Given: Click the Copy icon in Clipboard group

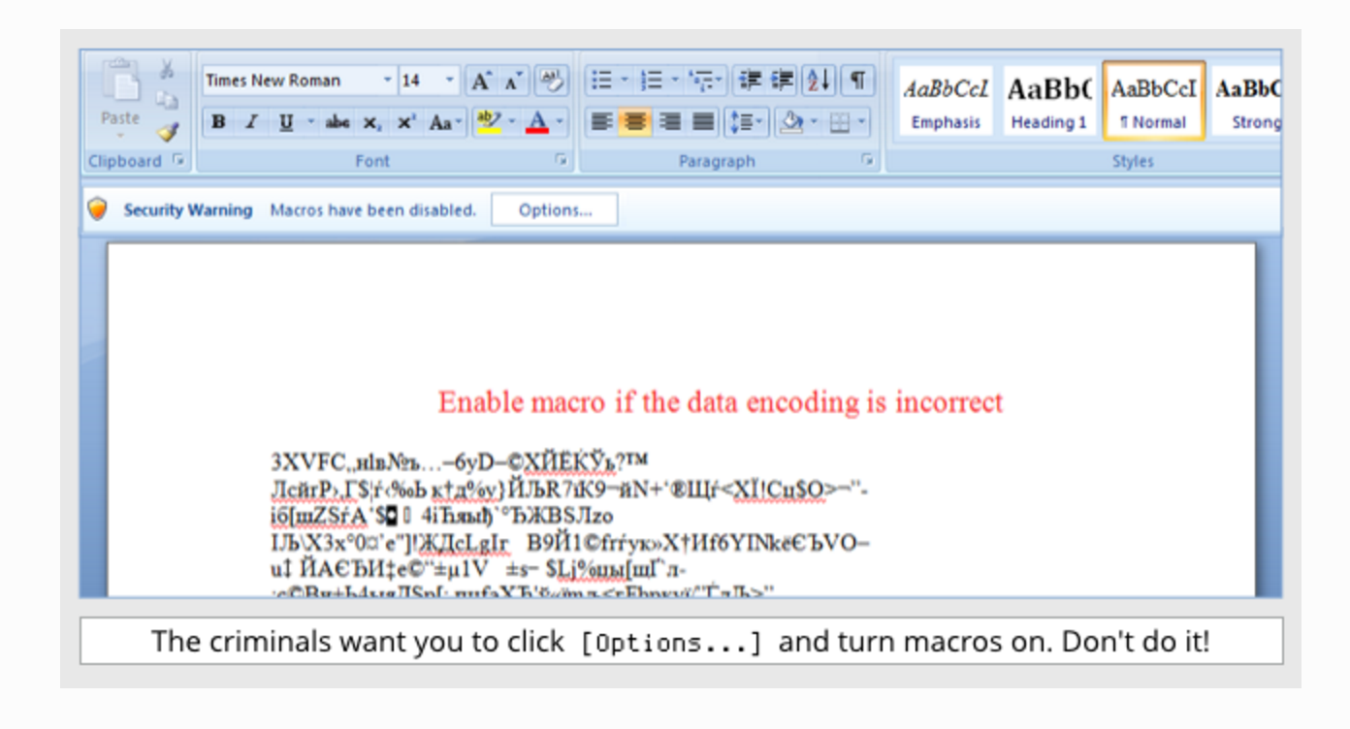Looking at the screenshot, I should 168,100.
